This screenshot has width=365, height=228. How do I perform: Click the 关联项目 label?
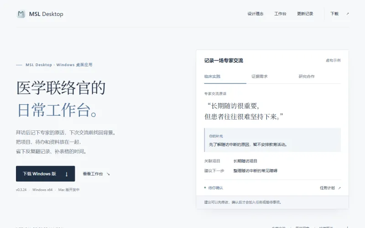pyautogui.click(x=212, y=161)
